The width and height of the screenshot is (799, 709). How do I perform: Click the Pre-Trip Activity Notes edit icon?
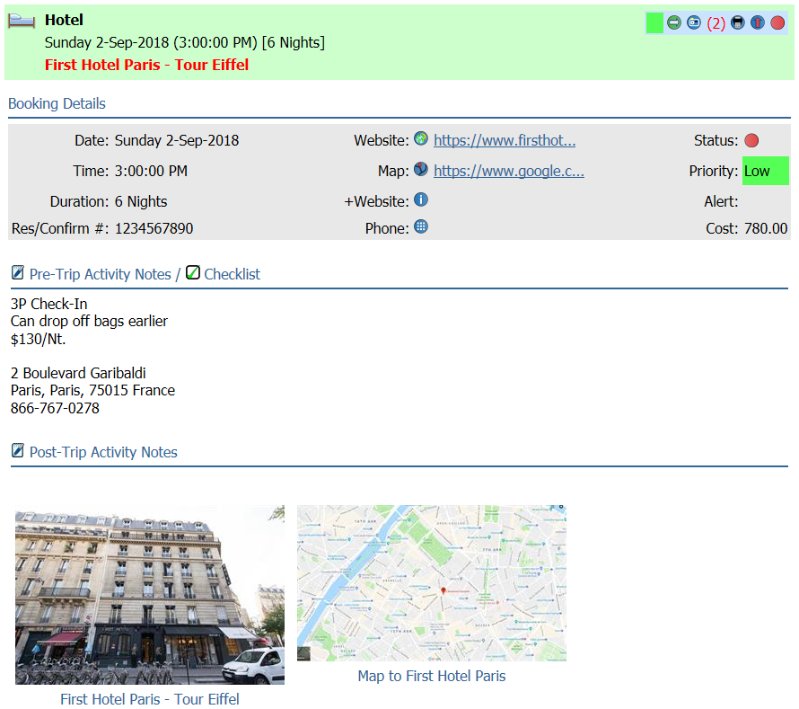point(18,272)
